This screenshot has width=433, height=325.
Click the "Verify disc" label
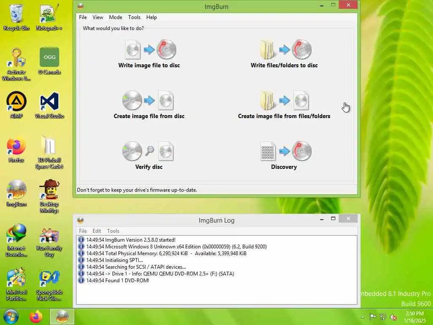coord(149,167)
